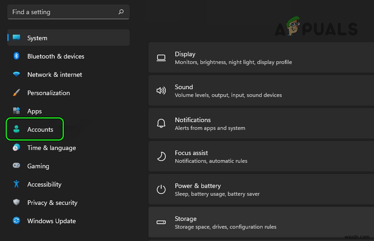374x241 pixels.
Task: Open the Power & battery settings tile
Action: [261, 189]
